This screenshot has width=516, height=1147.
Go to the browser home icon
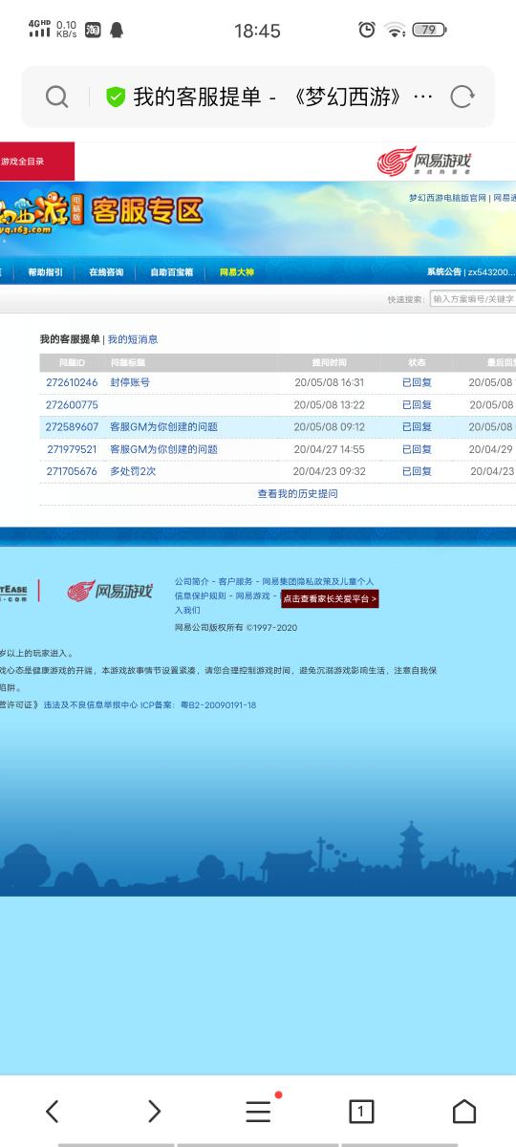point(464,1111)
